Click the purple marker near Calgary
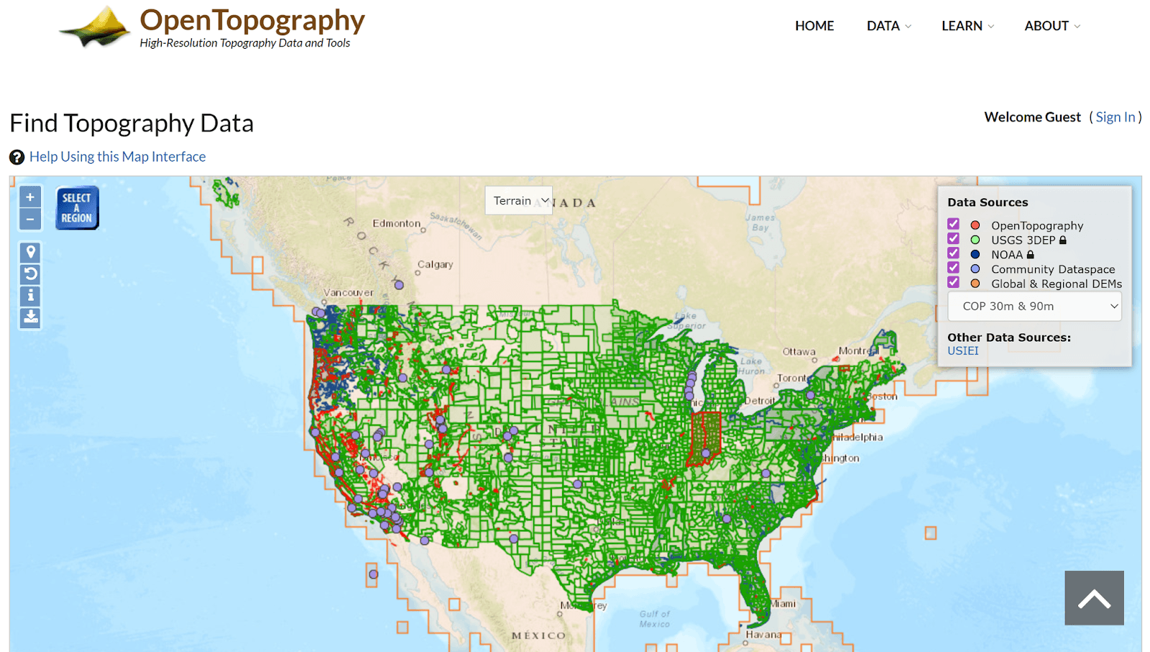1150x652 pixels. point(399,285)
